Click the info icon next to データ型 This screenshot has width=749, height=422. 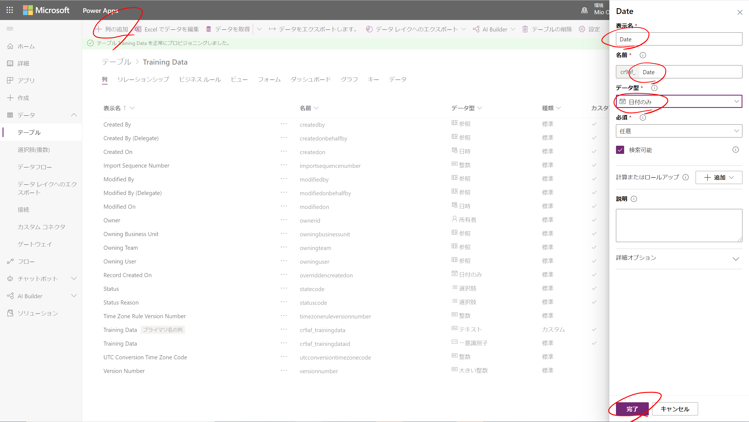click(654, 88)
